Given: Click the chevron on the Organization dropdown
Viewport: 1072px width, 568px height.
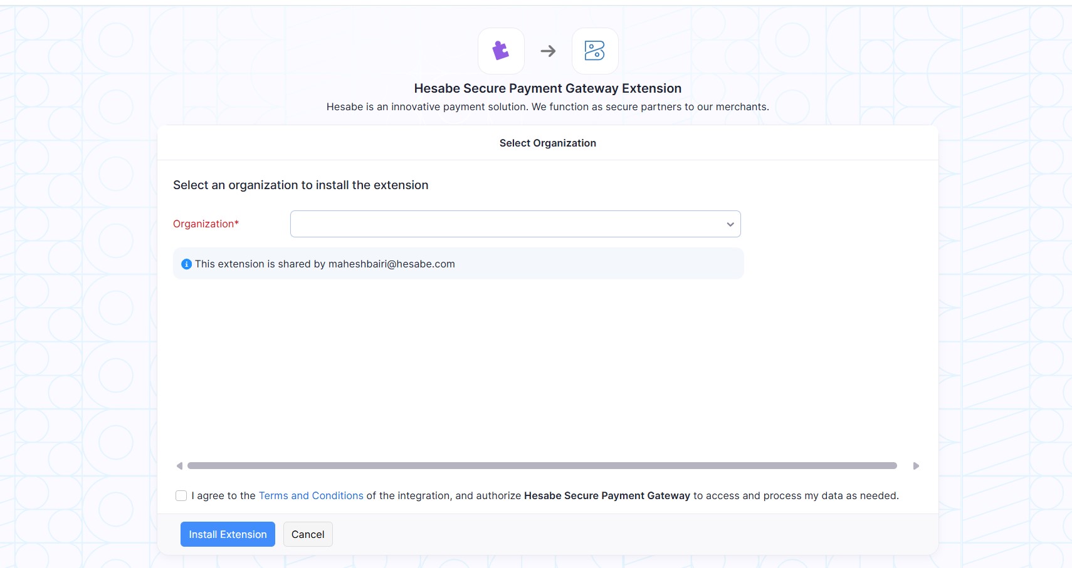Looking at the screenshot, I should point(730,224).
